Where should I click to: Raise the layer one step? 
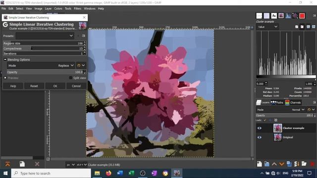pyautogui.click(x=274, y=164)
